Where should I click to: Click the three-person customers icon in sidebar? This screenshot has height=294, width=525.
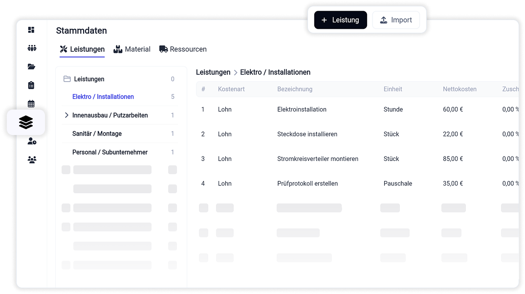pos(32,48)
